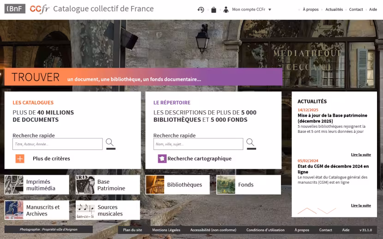383x239 pixels.
Task: Open search history clock icon
Action: point(201,10)
